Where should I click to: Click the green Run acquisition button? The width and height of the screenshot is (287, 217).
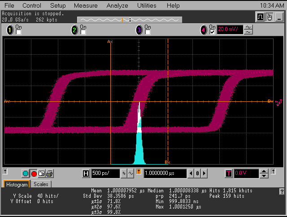point(26,174)
